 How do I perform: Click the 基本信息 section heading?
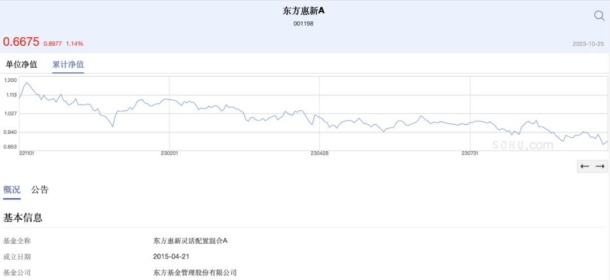[23, 218]
